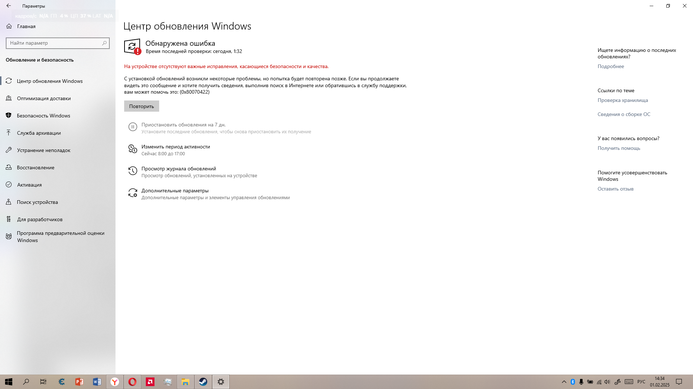Switch to Opera in taskbar

(x=132, y=382)
